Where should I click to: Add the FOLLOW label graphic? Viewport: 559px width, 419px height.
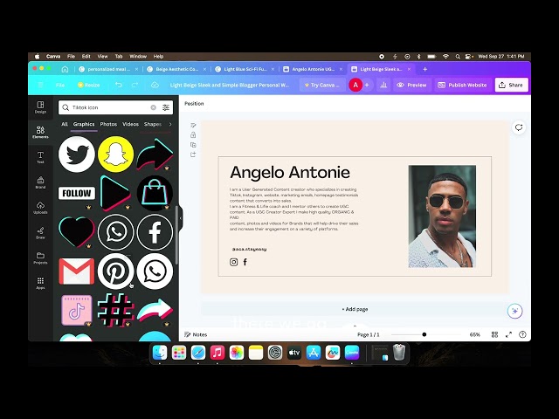(x=77, y=193)
